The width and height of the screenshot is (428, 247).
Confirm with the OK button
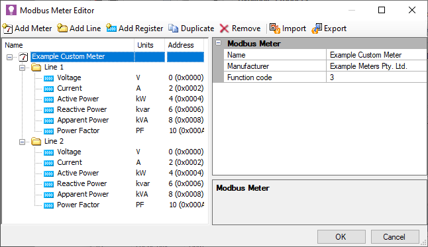(x=341, y=236)
